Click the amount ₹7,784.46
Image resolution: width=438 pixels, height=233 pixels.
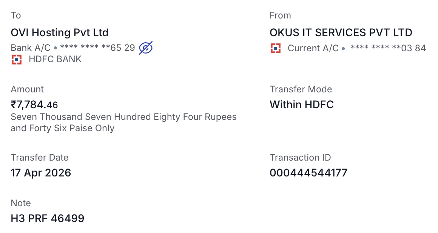tap(34, 105)
